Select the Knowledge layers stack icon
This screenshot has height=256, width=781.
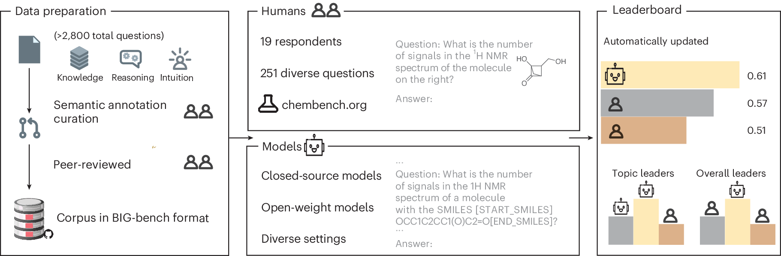tap(79, 58)
